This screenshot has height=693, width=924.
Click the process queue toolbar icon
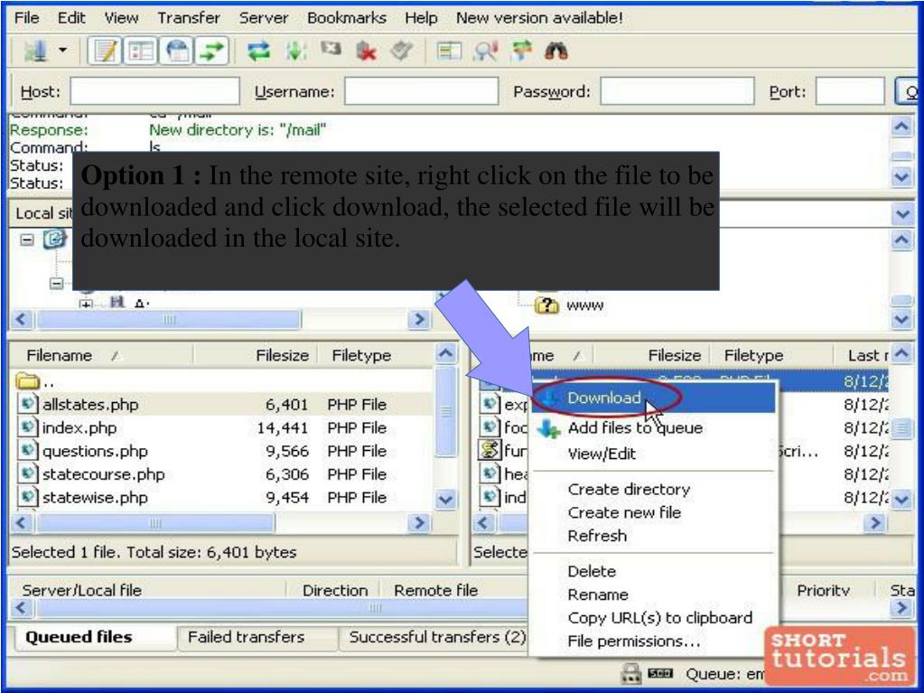[x=295, y=52]
